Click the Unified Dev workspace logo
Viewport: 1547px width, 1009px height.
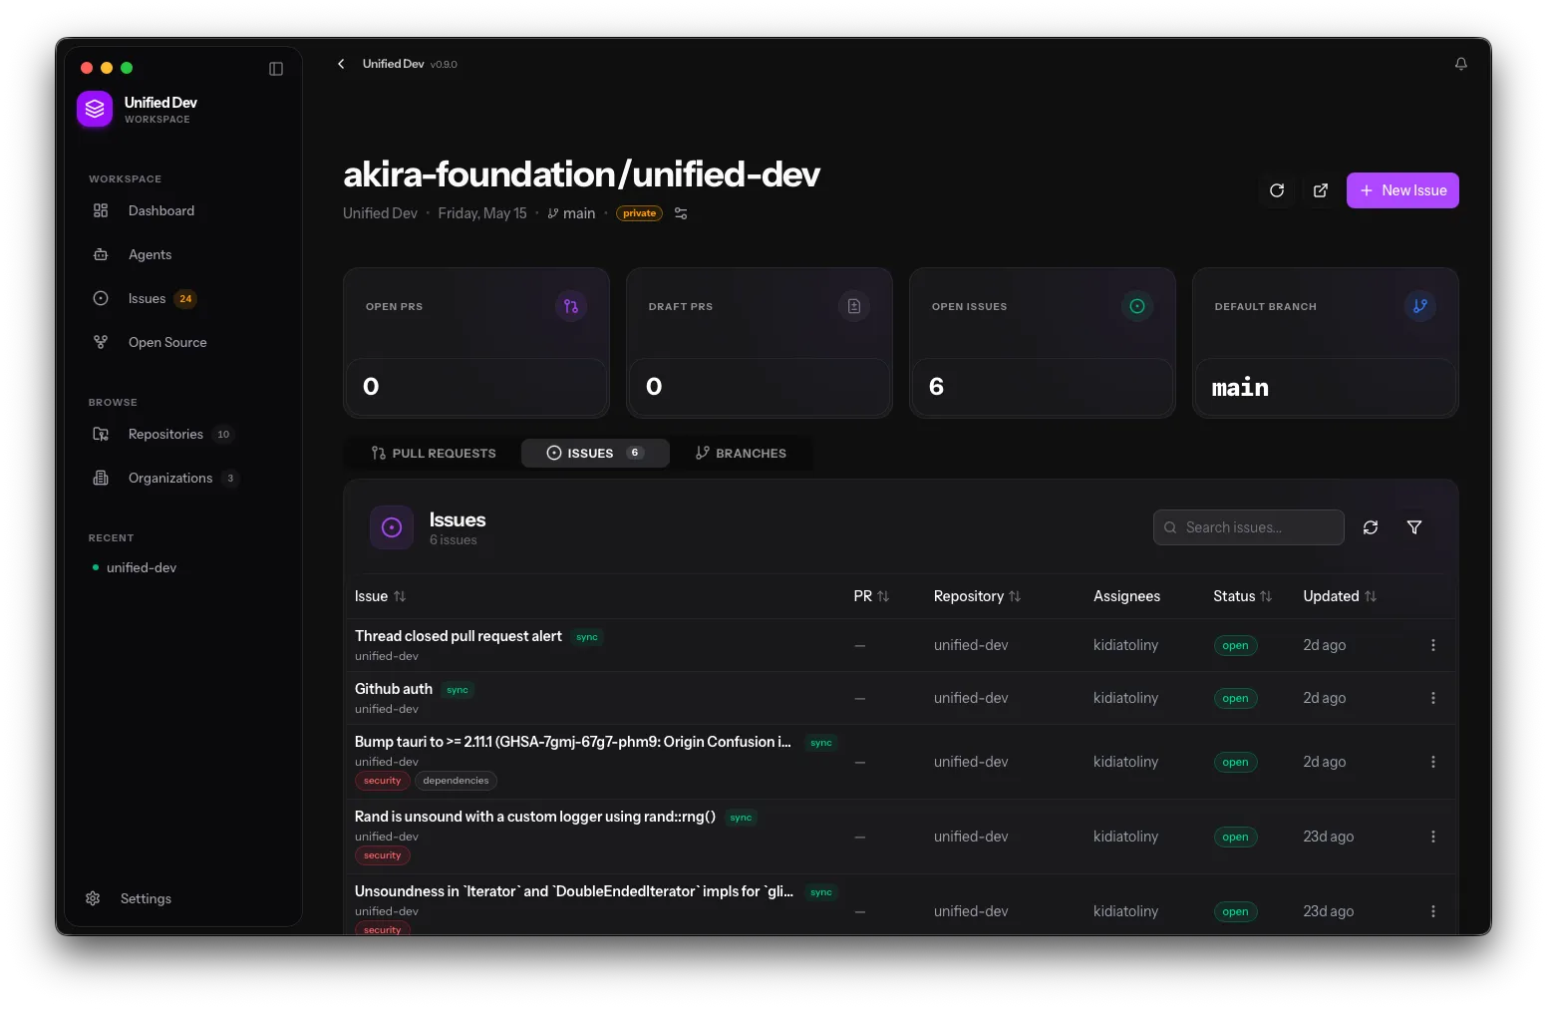[95, 110]
